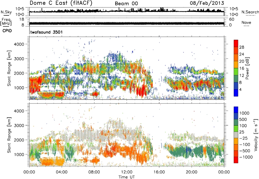Click the '18' frequency axis value
Screen dimensions: 259x179
22,19
